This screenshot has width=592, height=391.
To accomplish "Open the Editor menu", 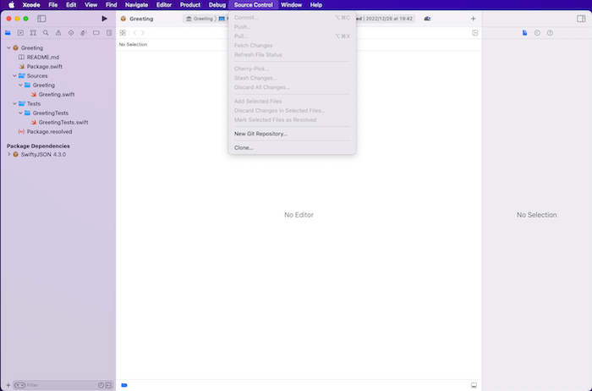I will click(164, 5).
